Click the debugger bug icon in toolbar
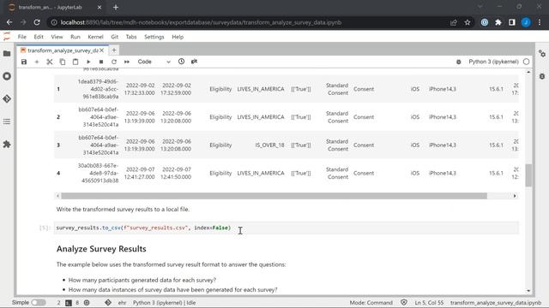This screenshot has width=549, height=308. (x=458, y=62)
